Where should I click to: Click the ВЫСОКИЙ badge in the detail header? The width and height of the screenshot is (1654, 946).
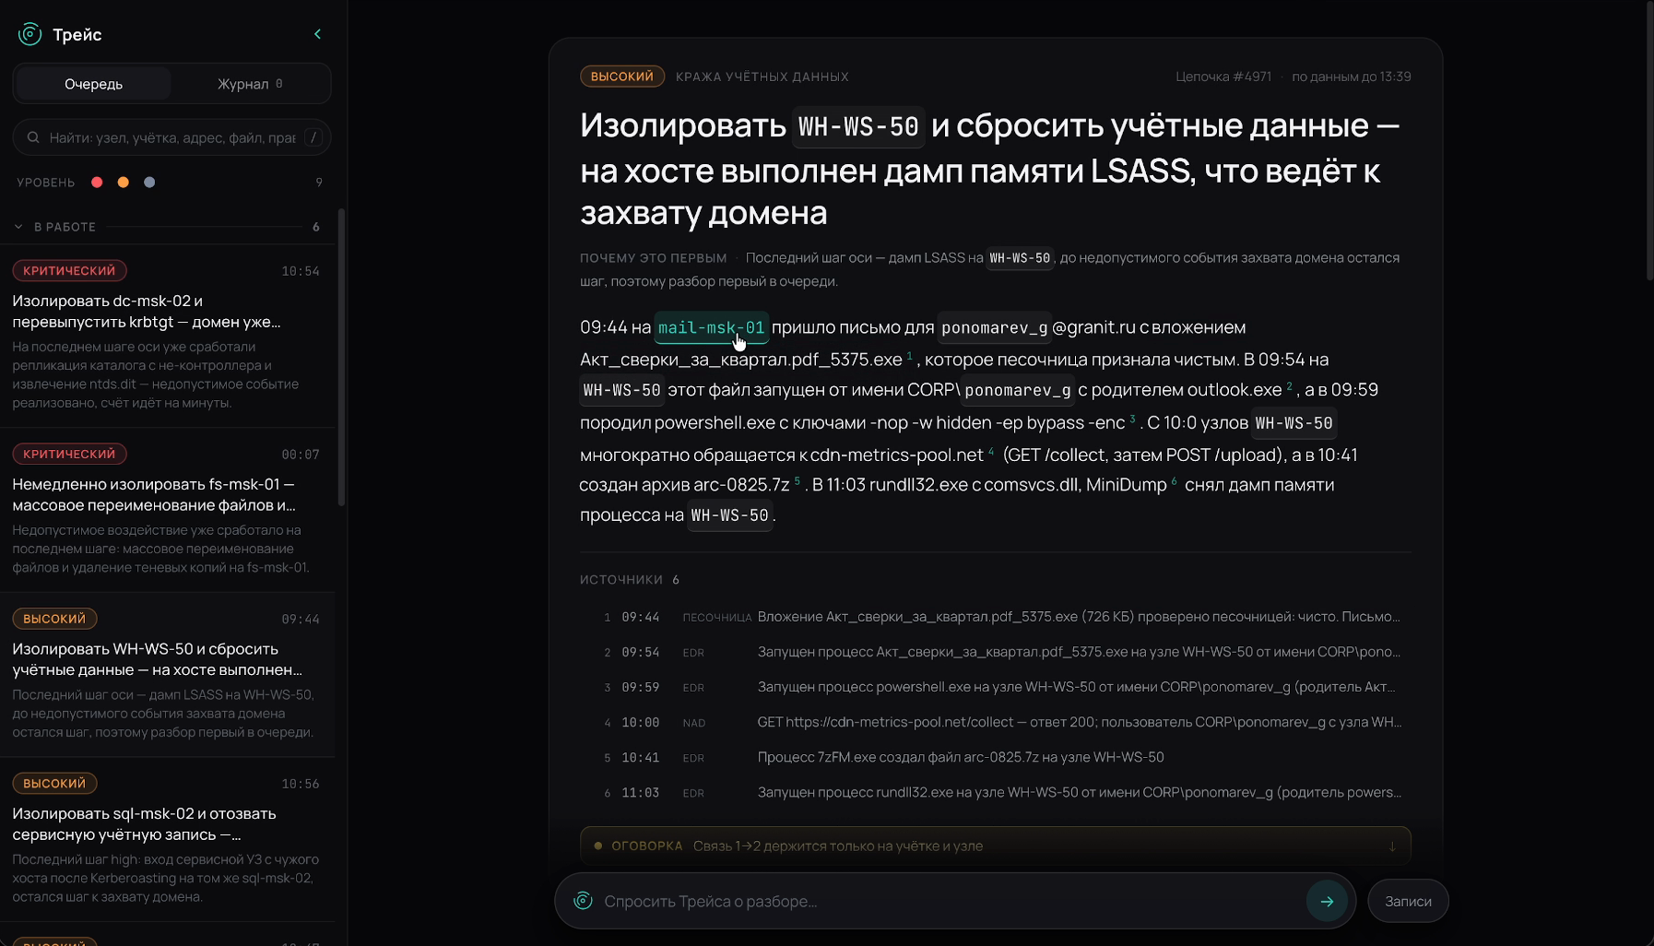click(x=622, y=77)
